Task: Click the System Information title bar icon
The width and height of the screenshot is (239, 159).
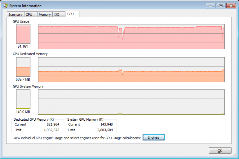Action: [6, 6]
